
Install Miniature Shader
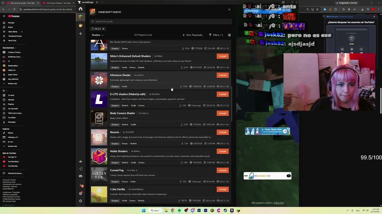pyautogui.click(x=223, y=75)
